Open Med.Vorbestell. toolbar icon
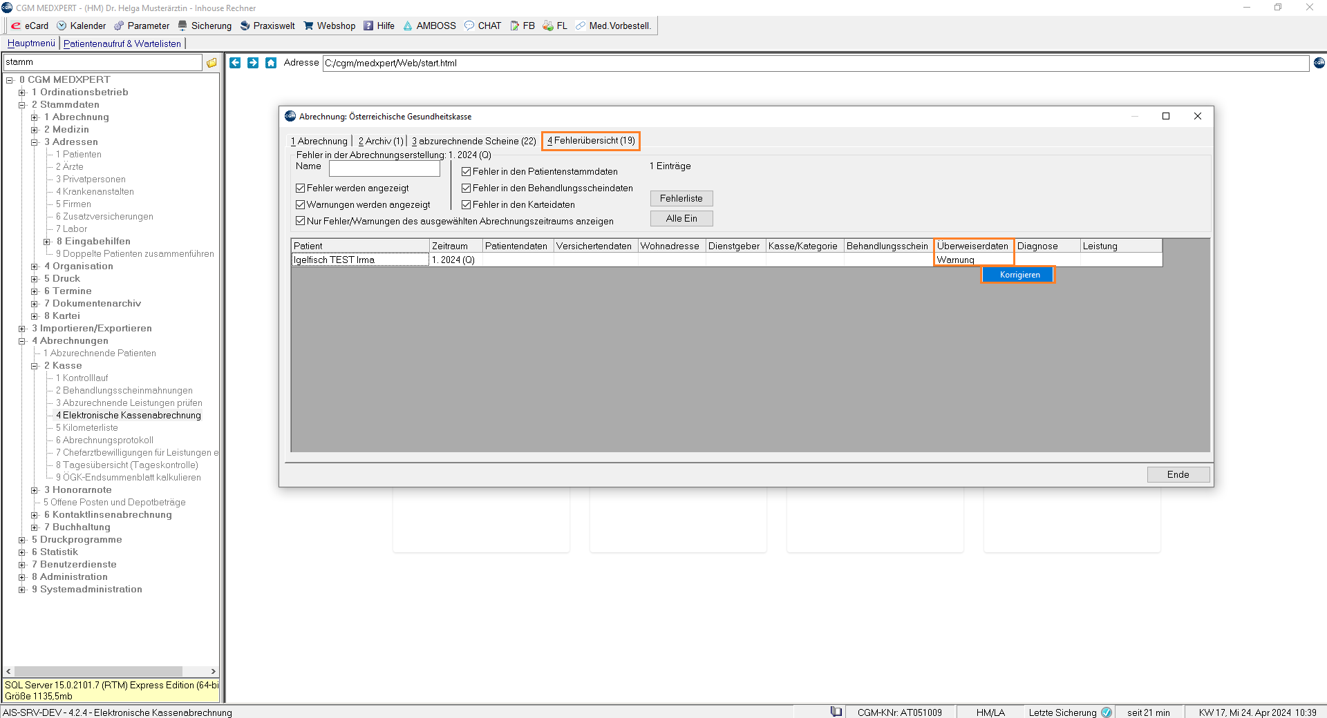Viewport: 1327px width, 718px height. click(x=581, y=26)
